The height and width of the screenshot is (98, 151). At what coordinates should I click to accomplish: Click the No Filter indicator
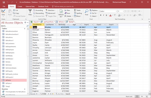(x=60, y=94)
